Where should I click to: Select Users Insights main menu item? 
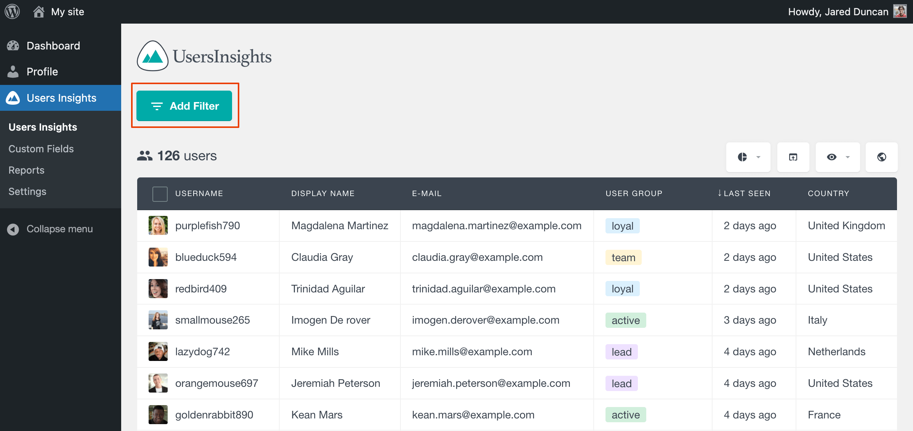click(61, 98)
